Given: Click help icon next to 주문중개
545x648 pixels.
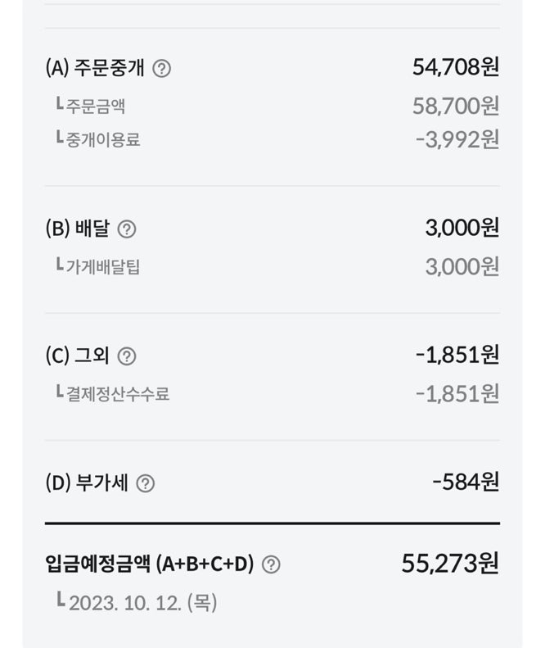Looking at the screenshot, I should pos(162,69).
